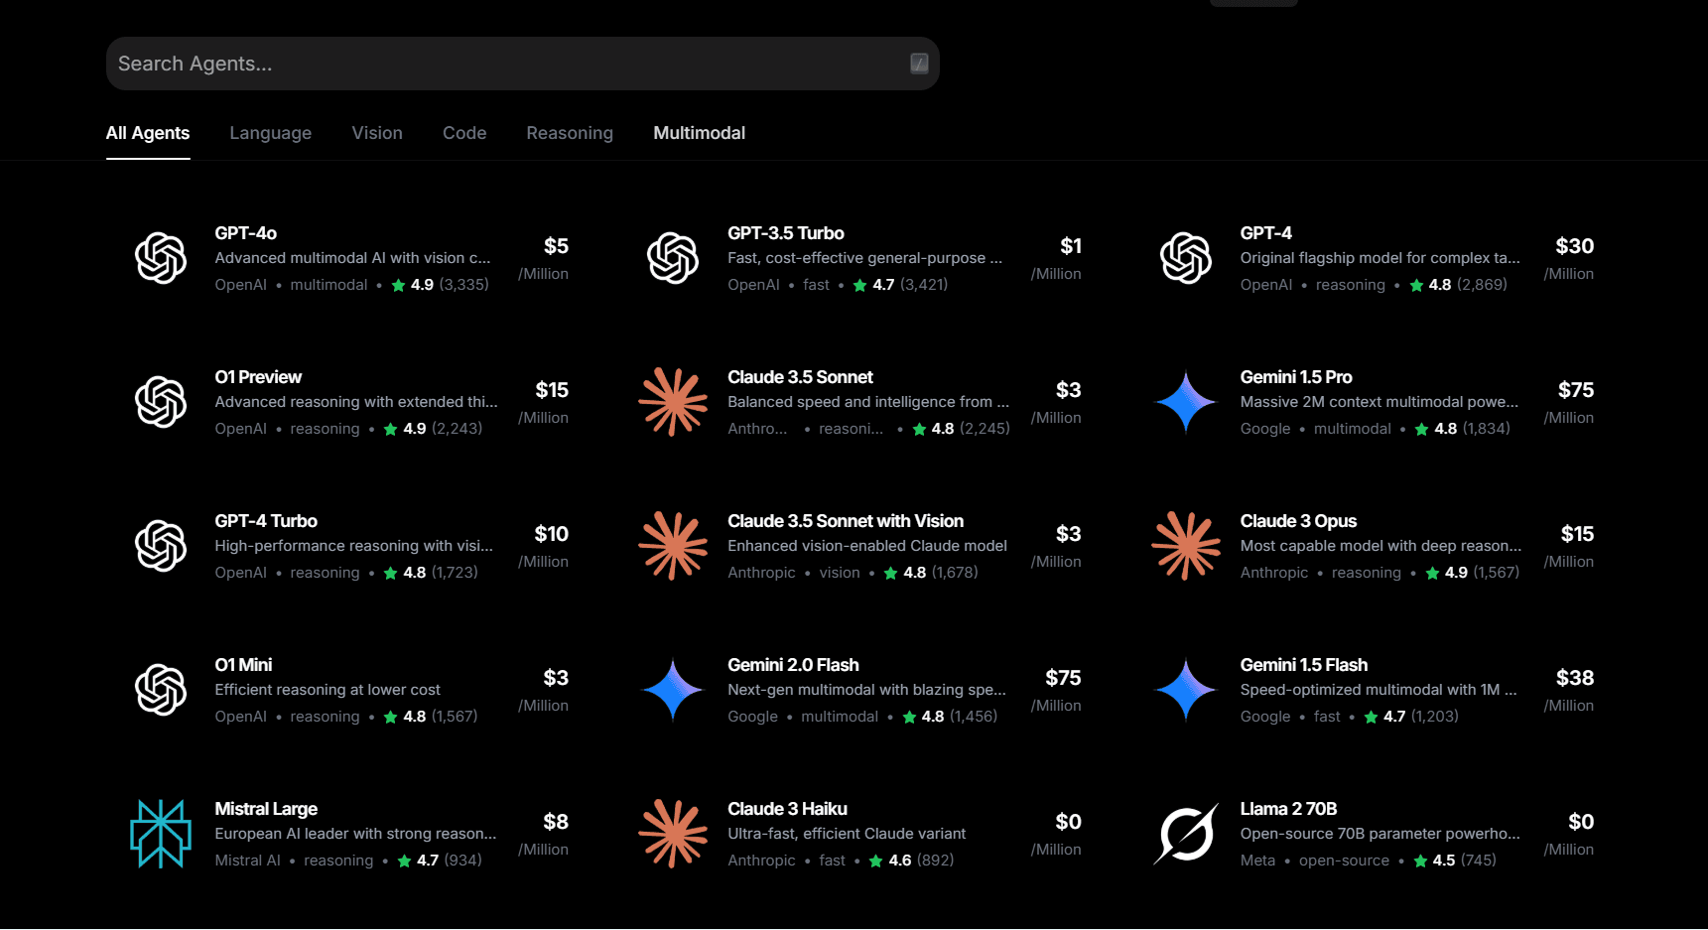This screenshot has height=930, width=1708.
Task: Click the OpenAI icon for O1 Preview
Action: [160, 402]
